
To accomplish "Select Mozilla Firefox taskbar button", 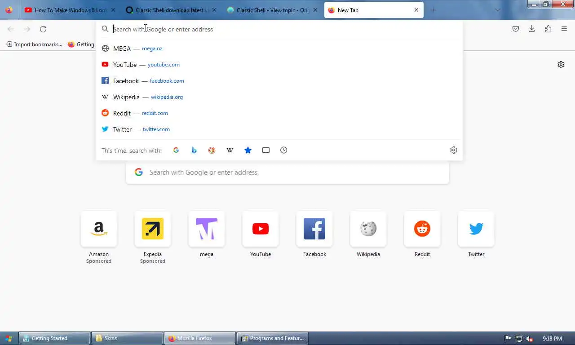I will click(200, 338).
